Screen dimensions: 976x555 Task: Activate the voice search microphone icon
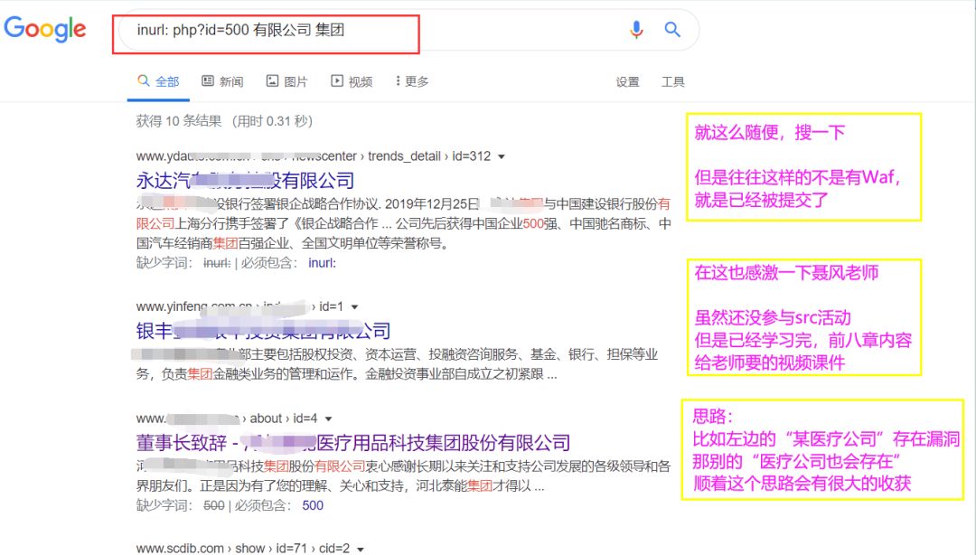coord(636,30)
